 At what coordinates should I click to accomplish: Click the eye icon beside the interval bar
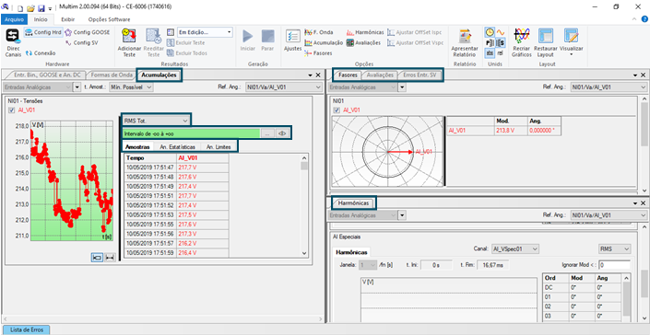(282, 133)
